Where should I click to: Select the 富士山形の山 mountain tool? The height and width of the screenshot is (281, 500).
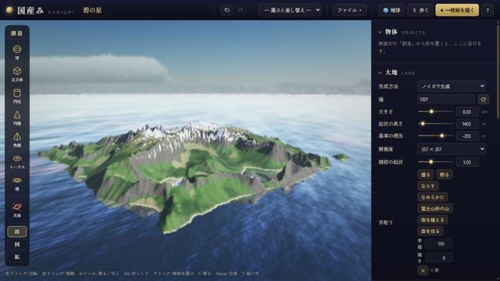pyautogui.click(x=435, y=209)
